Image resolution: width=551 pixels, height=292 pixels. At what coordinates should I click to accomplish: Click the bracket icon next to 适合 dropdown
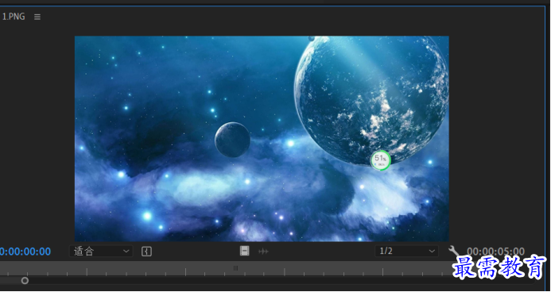147,252
